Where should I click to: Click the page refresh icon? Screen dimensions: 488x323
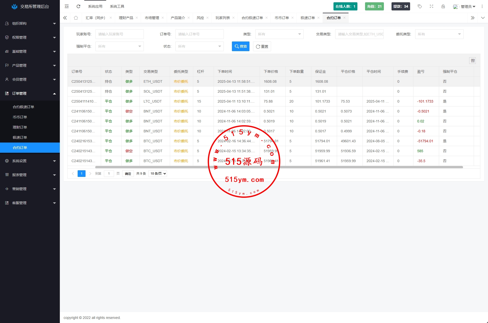78,6
